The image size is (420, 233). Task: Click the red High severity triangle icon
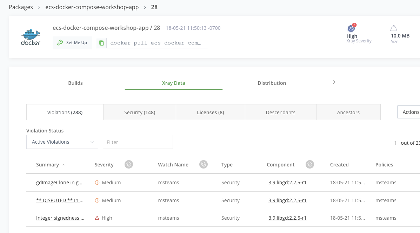98,218
